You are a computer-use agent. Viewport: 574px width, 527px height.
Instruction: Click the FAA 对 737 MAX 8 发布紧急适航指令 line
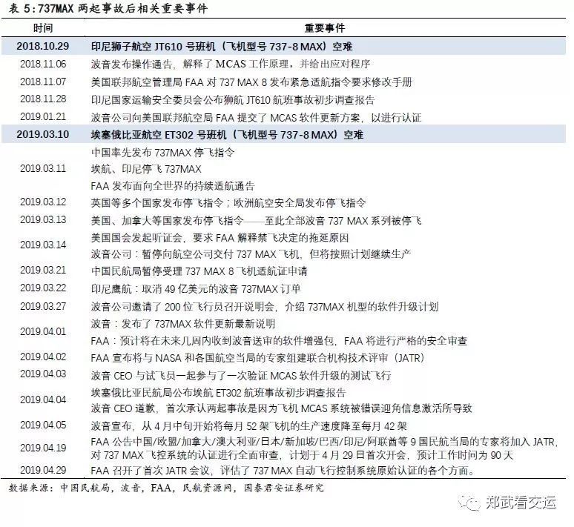pos(251,82)
